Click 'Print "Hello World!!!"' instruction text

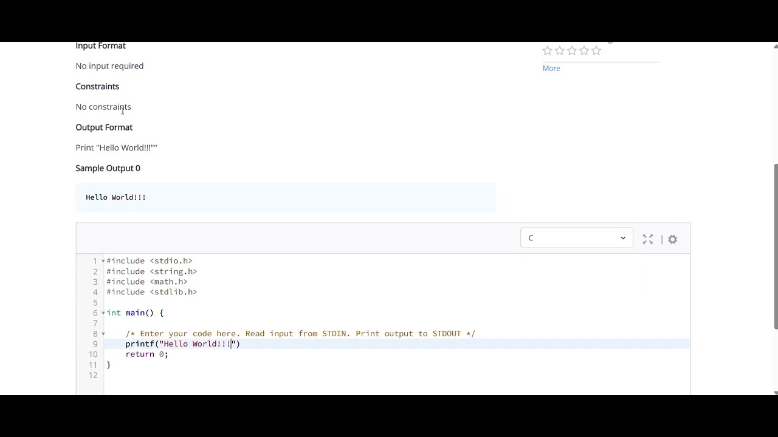[116, 147]
